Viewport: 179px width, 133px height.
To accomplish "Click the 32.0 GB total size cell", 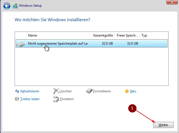I will (107, 43).
